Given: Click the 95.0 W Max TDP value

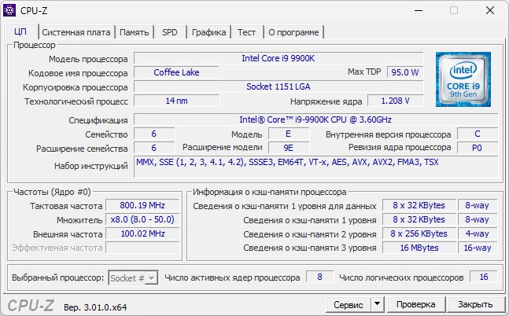Looking at the screenshot, I should [x=405, y=72].
